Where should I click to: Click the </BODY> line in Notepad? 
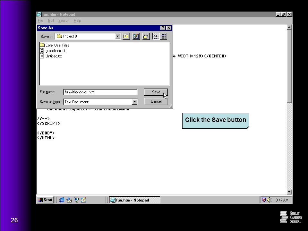(46, 133)
